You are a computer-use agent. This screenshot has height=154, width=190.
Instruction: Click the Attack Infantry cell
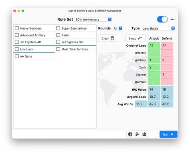coord(154,53)
